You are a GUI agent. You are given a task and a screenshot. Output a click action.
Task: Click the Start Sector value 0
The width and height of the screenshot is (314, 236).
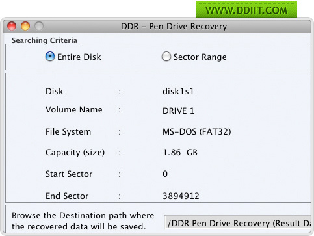point(165,174)
